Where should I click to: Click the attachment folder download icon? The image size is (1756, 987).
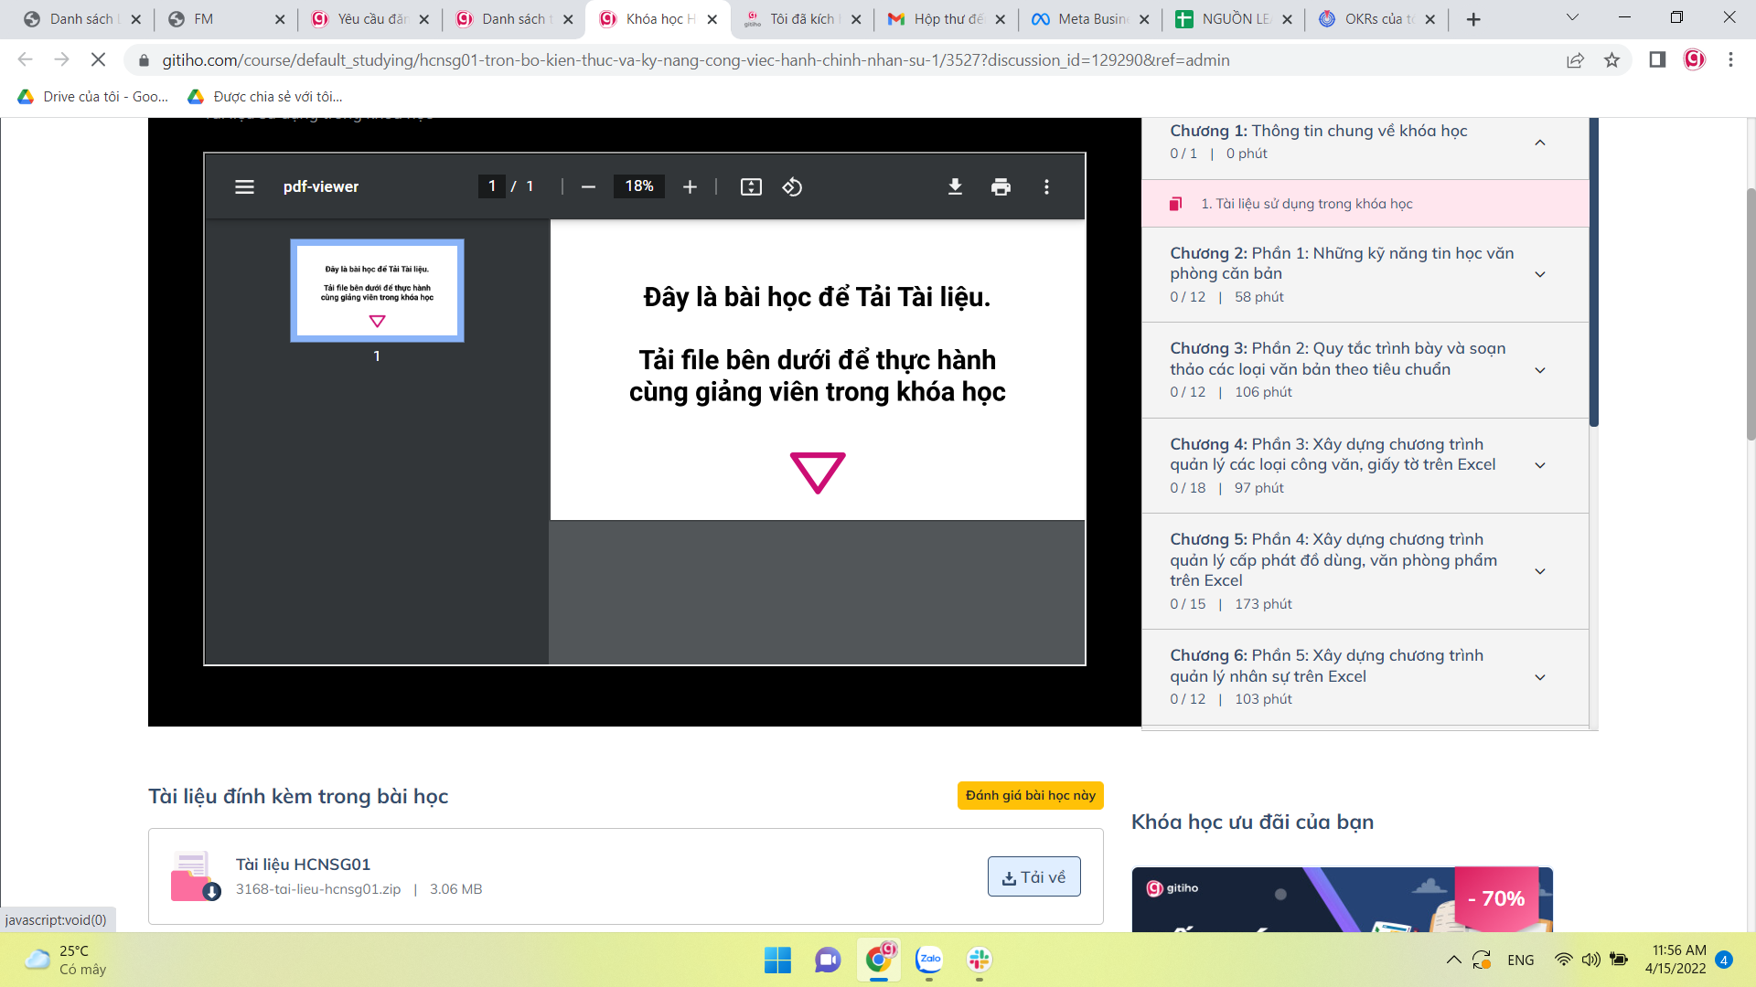pyautogui.click(x=195, y=876)
